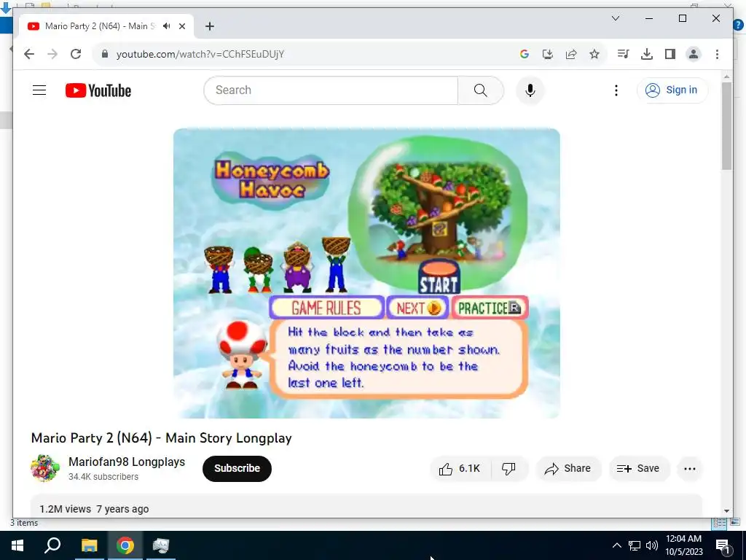Click the address bar URL
This screenshot has height=560, width=746.
(200, 54)
